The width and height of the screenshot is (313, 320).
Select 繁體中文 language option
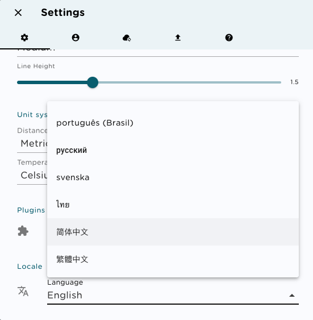(x=173, y=259)
